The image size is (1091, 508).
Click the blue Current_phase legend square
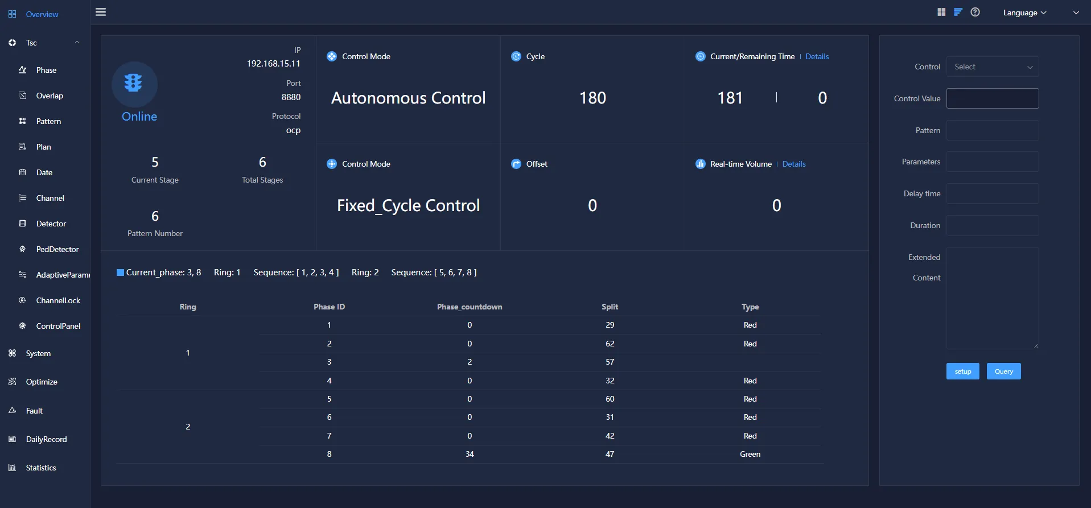pyautogui.click(x=120, y=272)
